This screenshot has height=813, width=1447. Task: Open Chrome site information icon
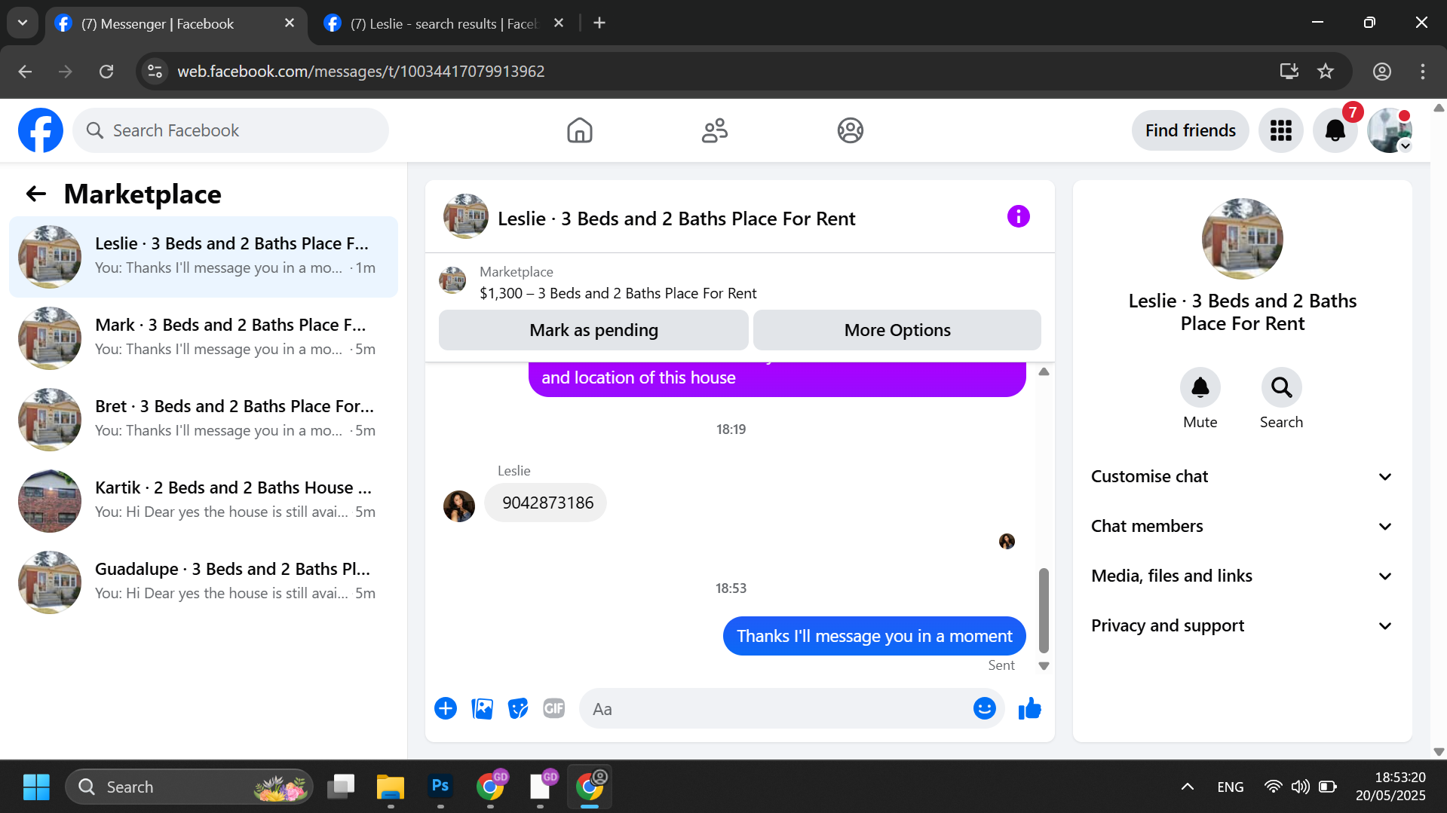[x=155, y=72]
